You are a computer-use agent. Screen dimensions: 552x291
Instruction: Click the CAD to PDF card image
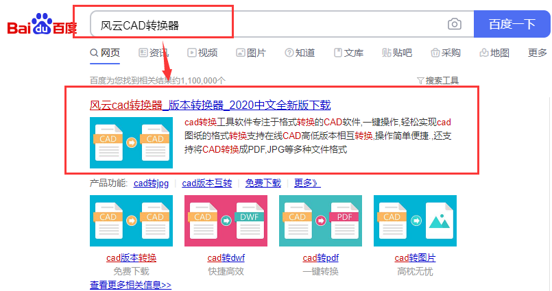tap(320, 220)
